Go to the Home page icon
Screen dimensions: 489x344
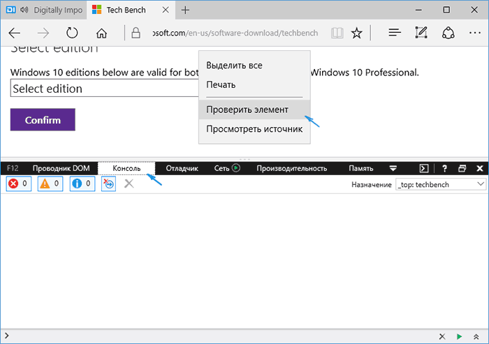pos(101,33)
